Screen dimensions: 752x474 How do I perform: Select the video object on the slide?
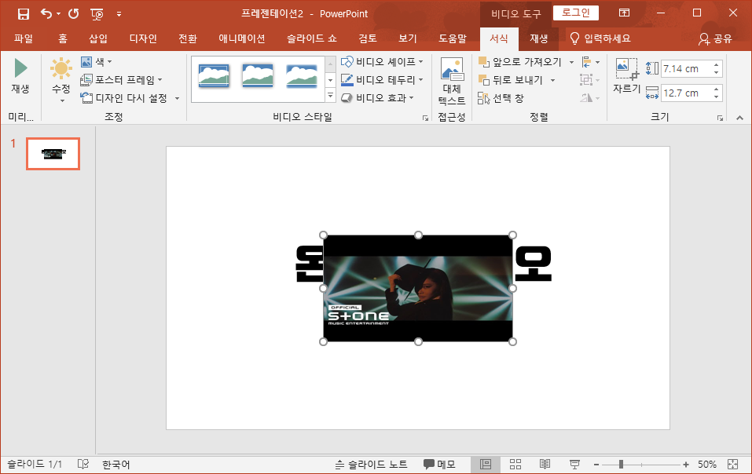(418, 288)
